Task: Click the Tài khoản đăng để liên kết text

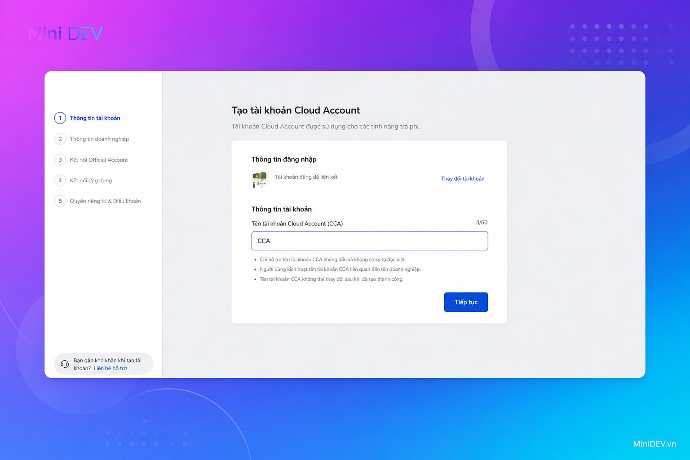Action: pos(306,177)
